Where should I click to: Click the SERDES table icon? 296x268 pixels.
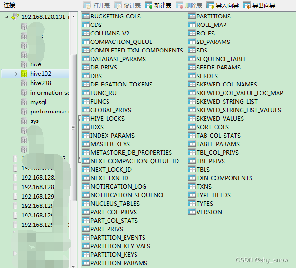pos(192,76)
